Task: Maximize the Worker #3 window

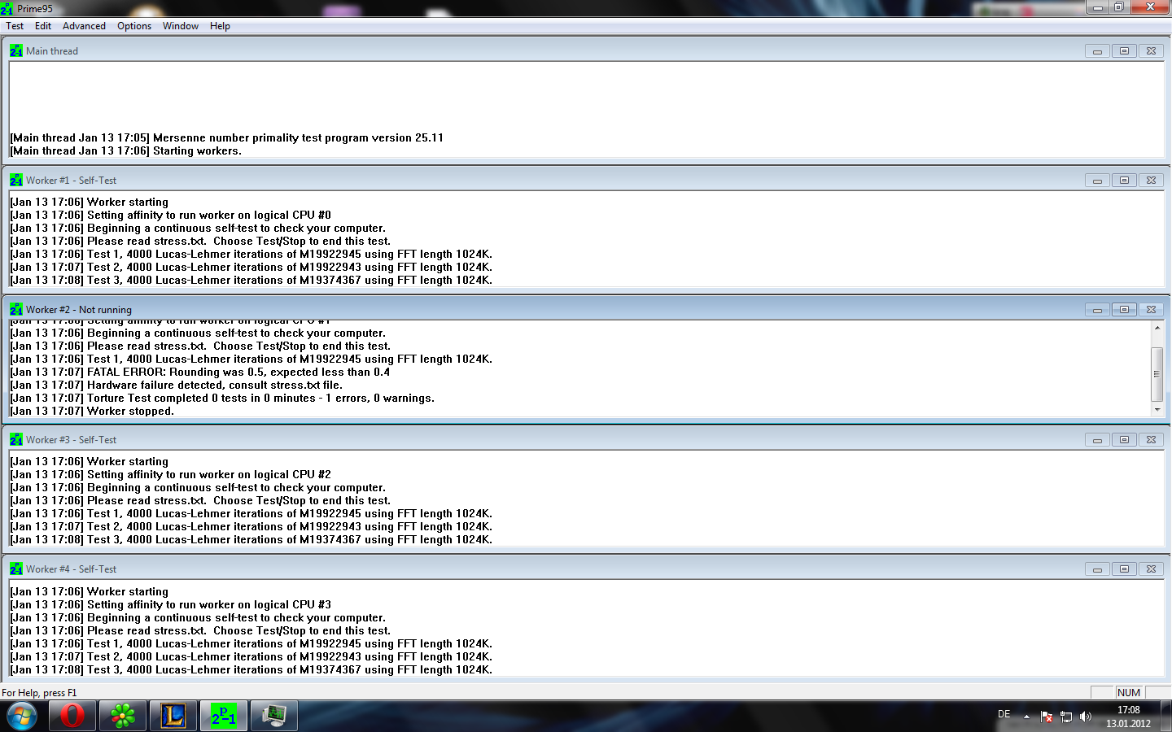Action: pyautogui.click(x=1124, y=439)
